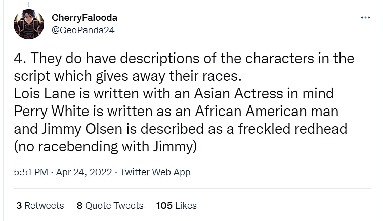Click the words "freckled redhead"
Screen dimensions: 383x221
pos(295,129)
